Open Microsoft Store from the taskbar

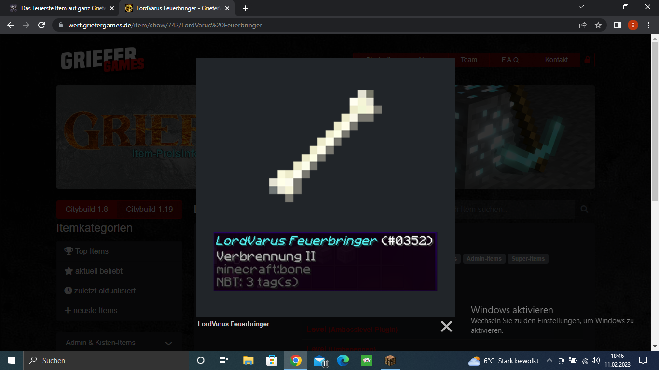(272, 360)
